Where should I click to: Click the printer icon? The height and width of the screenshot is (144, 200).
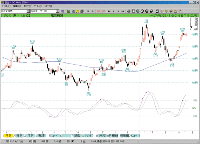(x=129, y=11)
